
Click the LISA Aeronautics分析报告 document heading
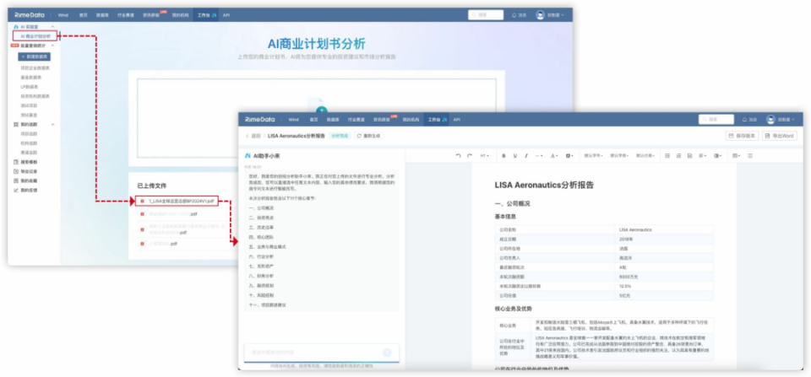point(544,185)
